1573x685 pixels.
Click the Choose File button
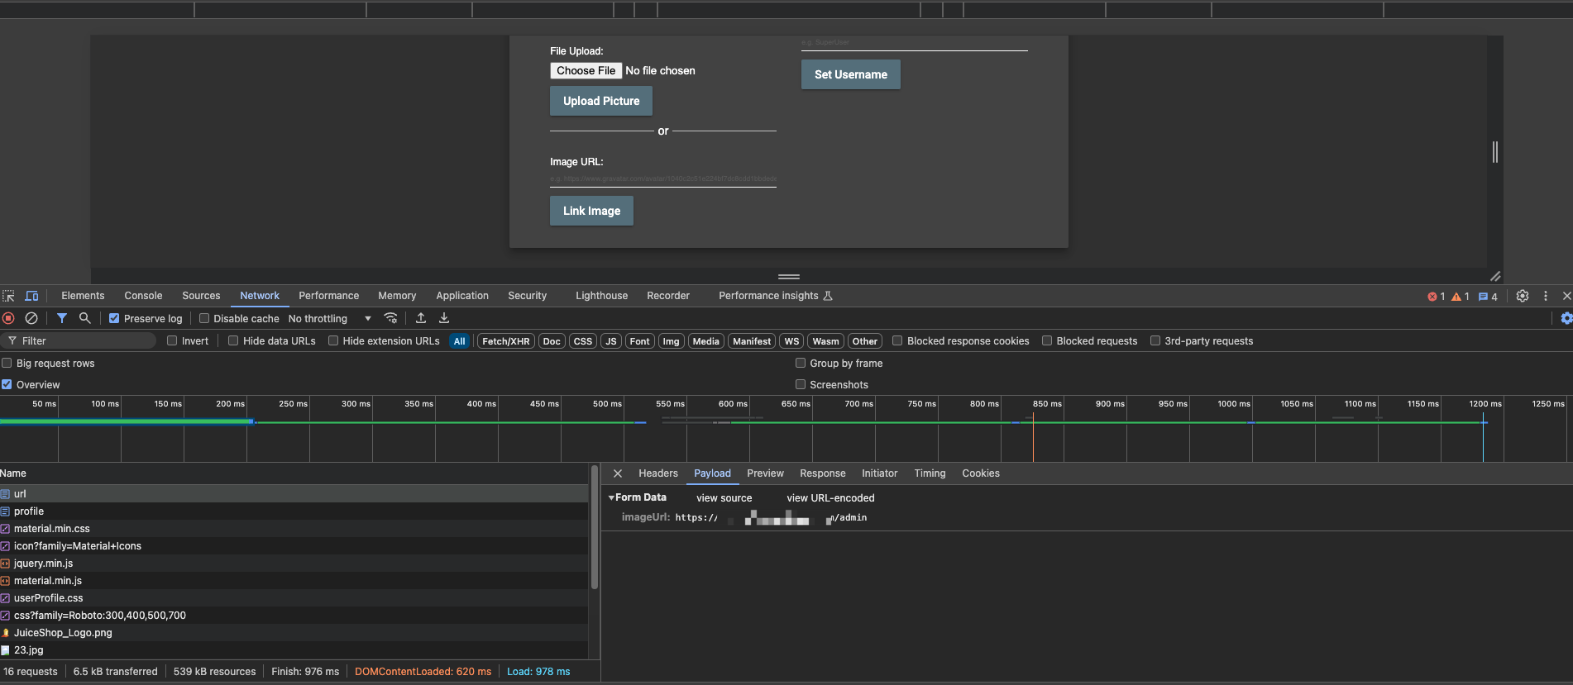(586, 71)
